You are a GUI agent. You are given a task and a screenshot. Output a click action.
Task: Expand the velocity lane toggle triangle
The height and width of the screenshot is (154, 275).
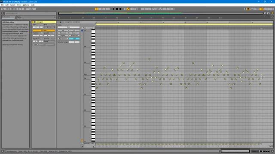tap(82, 146)
